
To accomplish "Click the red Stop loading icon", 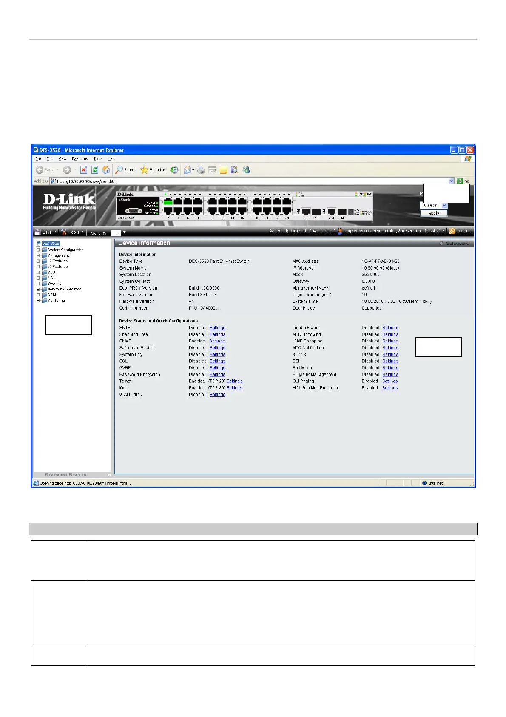I will tap(84, 170).
